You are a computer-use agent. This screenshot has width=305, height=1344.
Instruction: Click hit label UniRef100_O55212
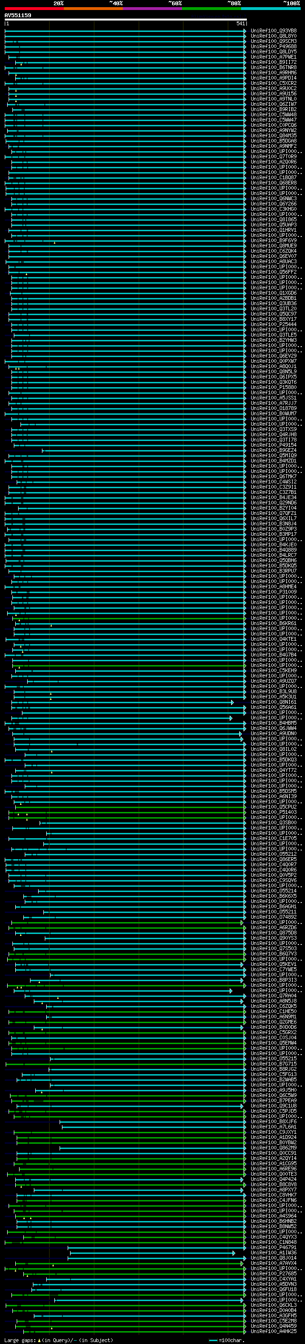274,854
